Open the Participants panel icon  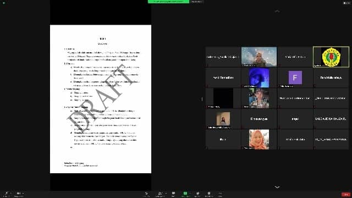pyautogui.click(x=160, y=193)
